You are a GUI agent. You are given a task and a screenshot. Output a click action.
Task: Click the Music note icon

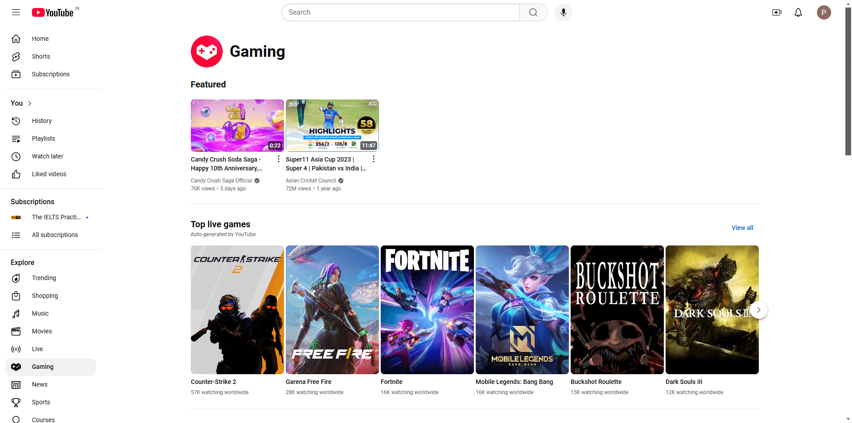pos(16,313)
